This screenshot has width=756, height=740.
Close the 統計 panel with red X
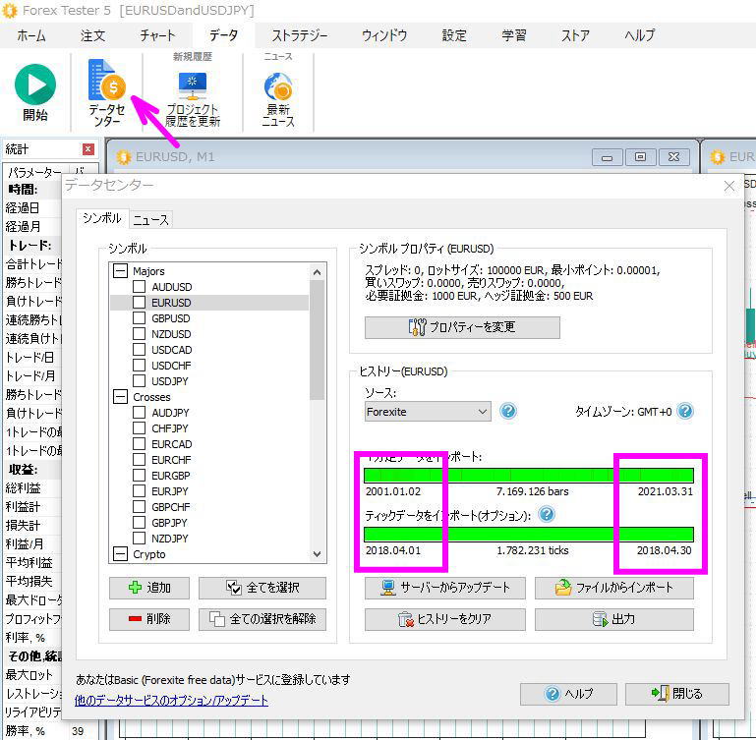[88, 149]
